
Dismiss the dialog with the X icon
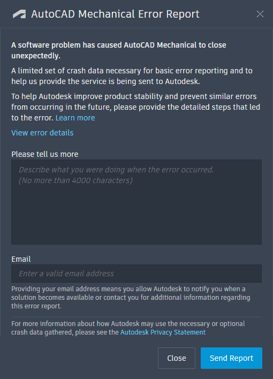click(x=260, y=14)
